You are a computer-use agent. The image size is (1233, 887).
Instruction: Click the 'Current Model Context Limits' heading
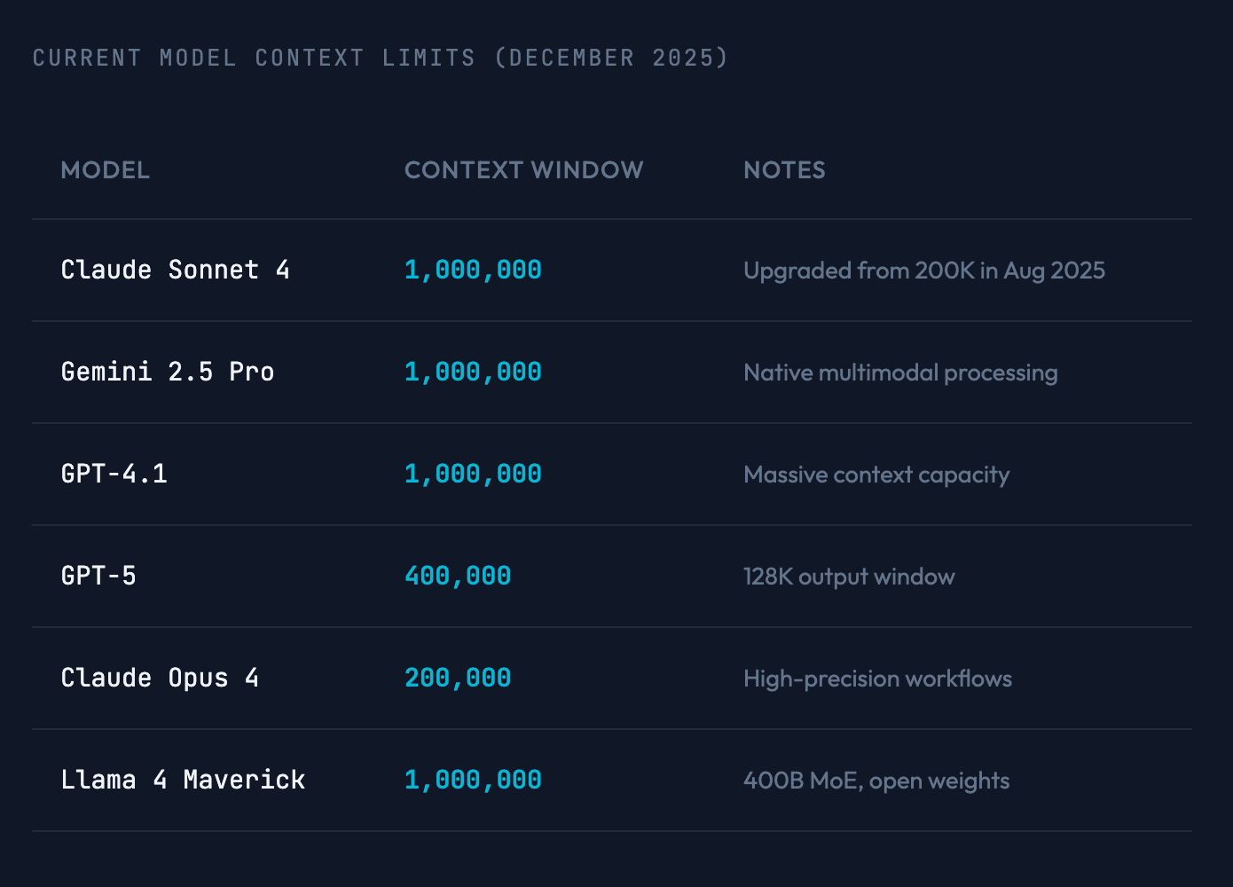pyautogui.click(x=380, y=58)
